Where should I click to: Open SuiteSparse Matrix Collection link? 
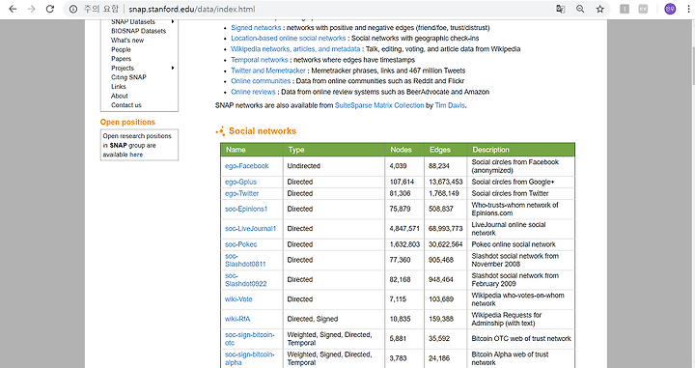tap(379, 105)
